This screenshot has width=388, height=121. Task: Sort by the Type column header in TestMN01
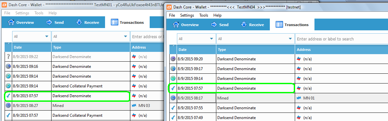91,47
